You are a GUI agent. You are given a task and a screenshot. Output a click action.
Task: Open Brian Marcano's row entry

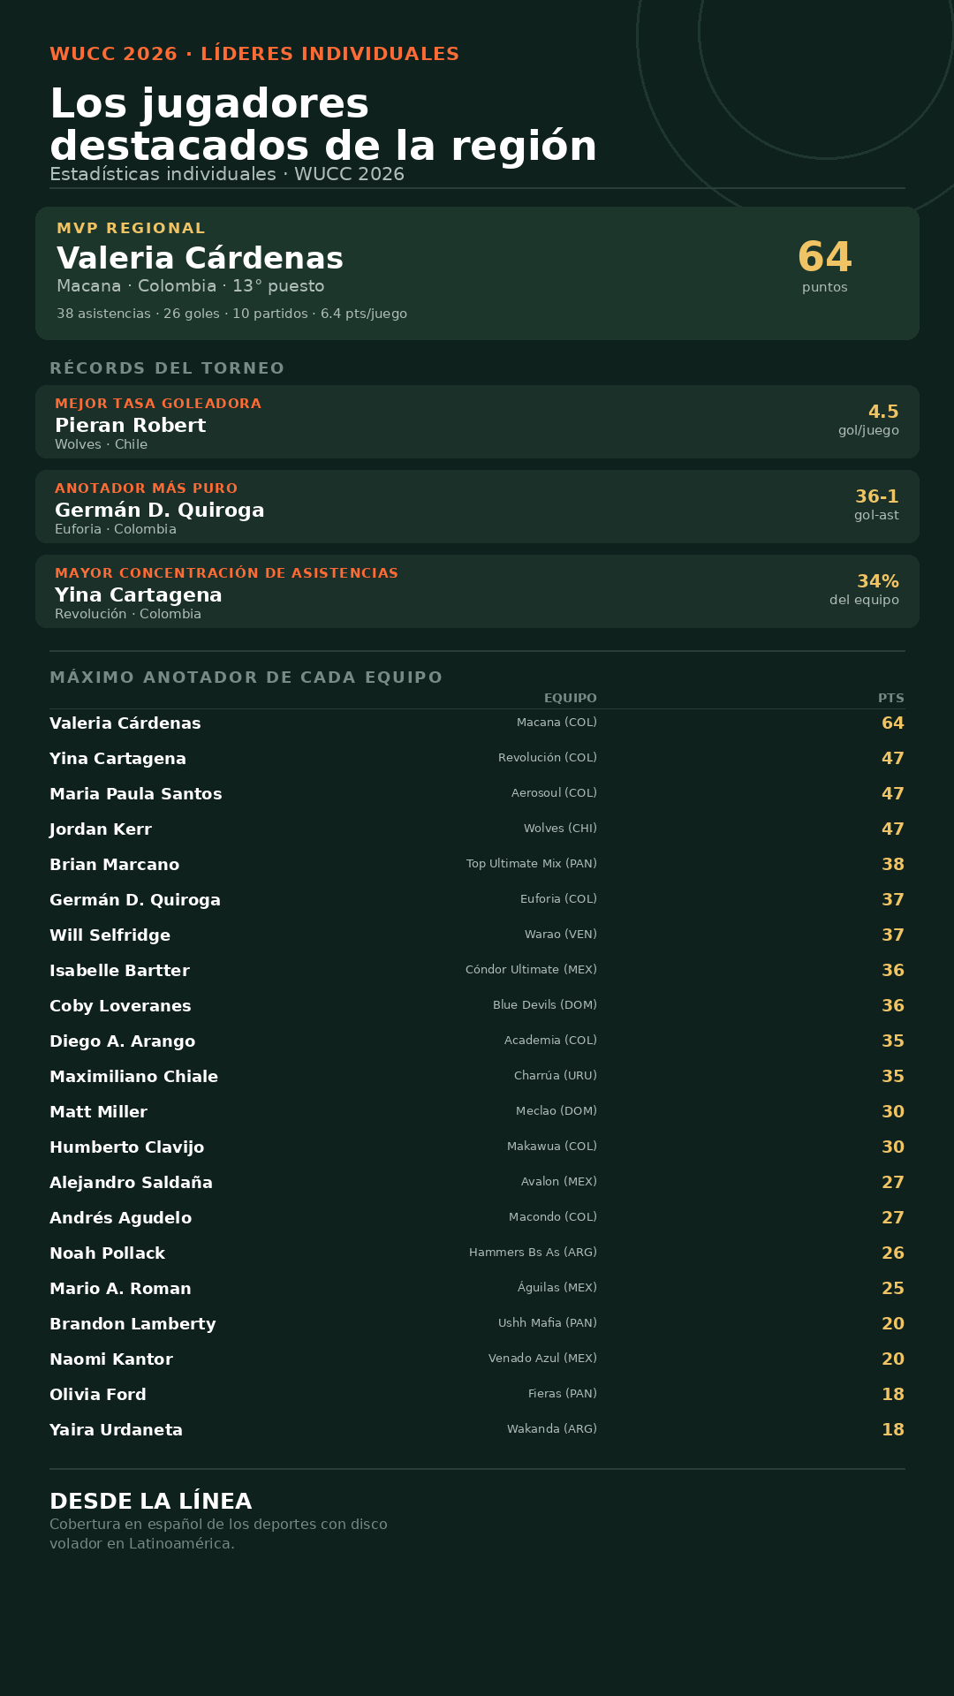(477, 864)
